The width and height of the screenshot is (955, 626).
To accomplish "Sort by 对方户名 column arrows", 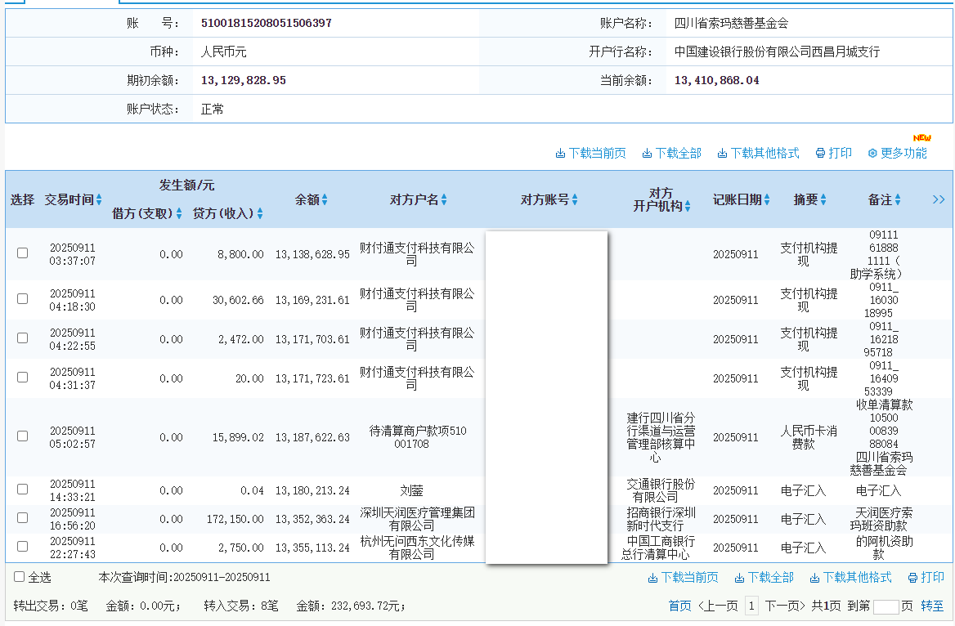I will click(444, 199).
